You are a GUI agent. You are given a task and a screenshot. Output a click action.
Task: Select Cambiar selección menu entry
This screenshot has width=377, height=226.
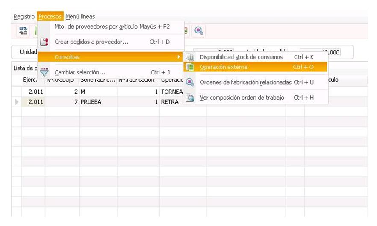point(112,72)
